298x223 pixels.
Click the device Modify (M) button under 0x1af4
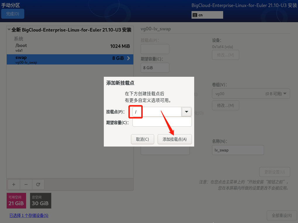coord(225,55)
